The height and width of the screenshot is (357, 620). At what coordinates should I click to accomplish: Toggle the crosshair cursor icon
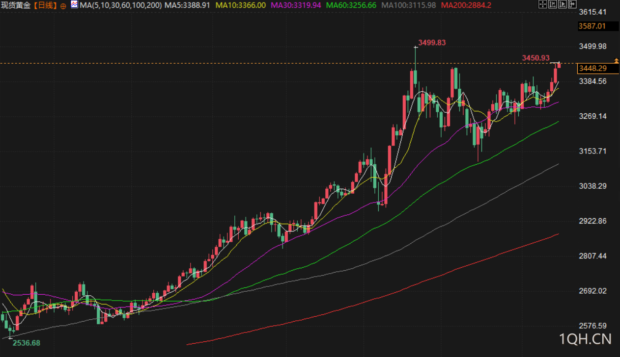click(543, 4)
